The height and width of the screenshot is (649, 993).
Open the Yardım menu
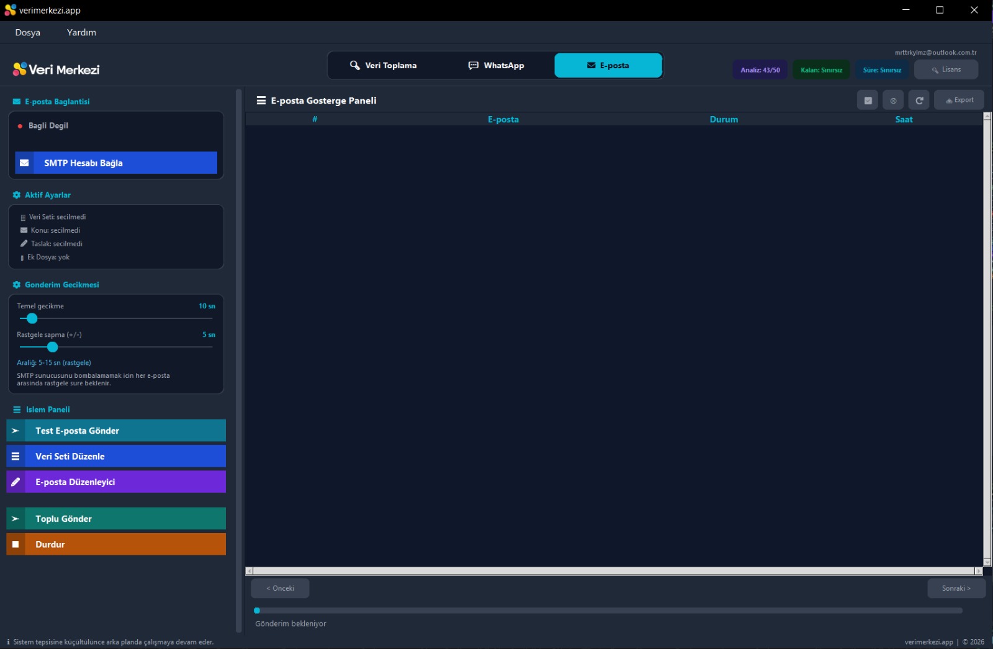(81, 32)
